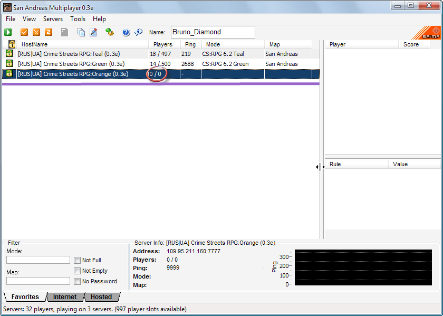Screen dimensions: 443x316
Task: Minimize the San Andreas Multiplayer window
Action: 398,6
